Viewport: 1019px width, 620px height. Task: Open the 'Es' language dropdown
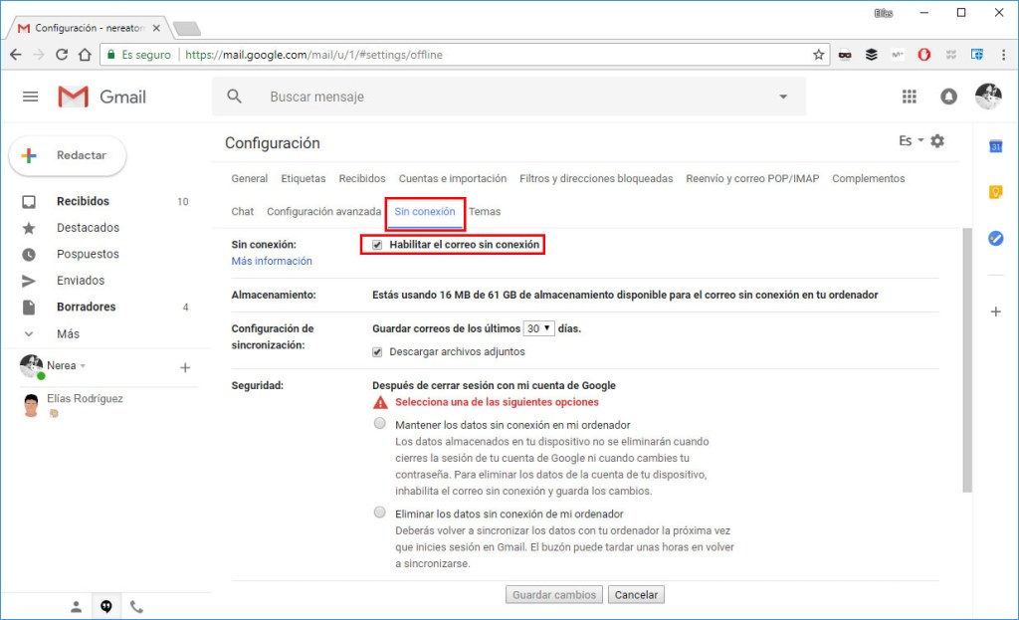pyautogui.click(x=910, y=141)
